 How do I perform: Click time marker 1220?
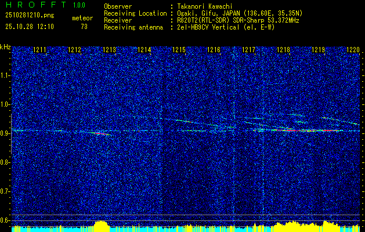pyautogui.click(x=353, y=50)
